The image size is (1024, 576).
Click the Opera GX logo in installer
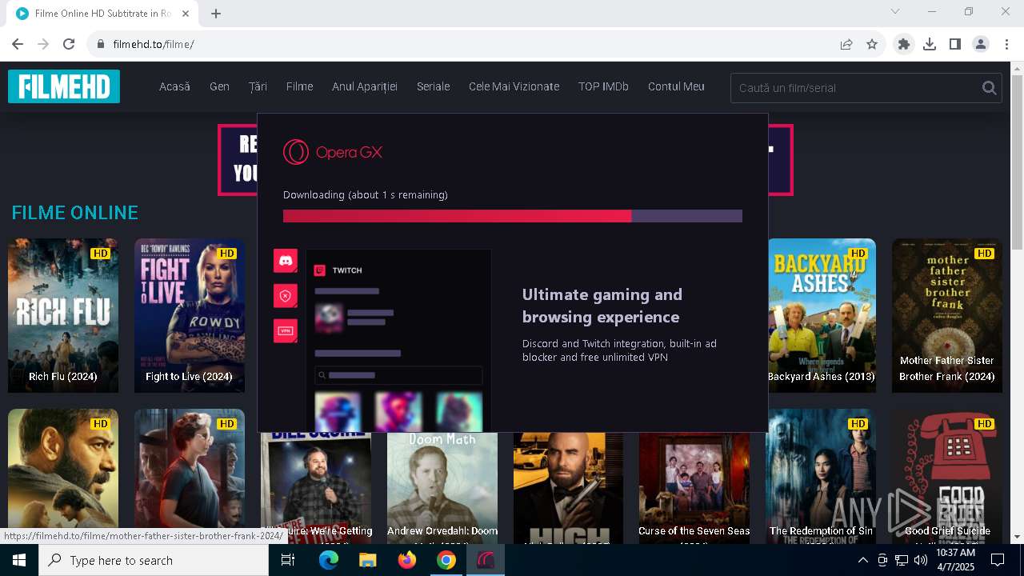(333, 152)
